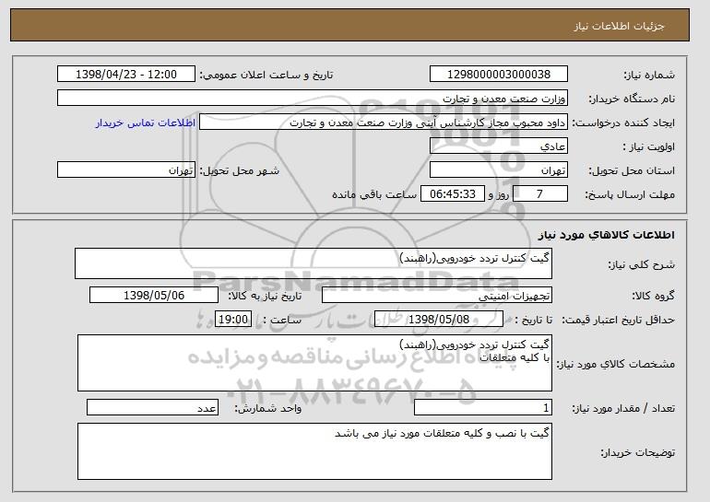The height and width of the screenshot is (502, 710).
Task: Select the تاریخ نیاز به کالا field 1398/05/06
Action: [154, 296]
